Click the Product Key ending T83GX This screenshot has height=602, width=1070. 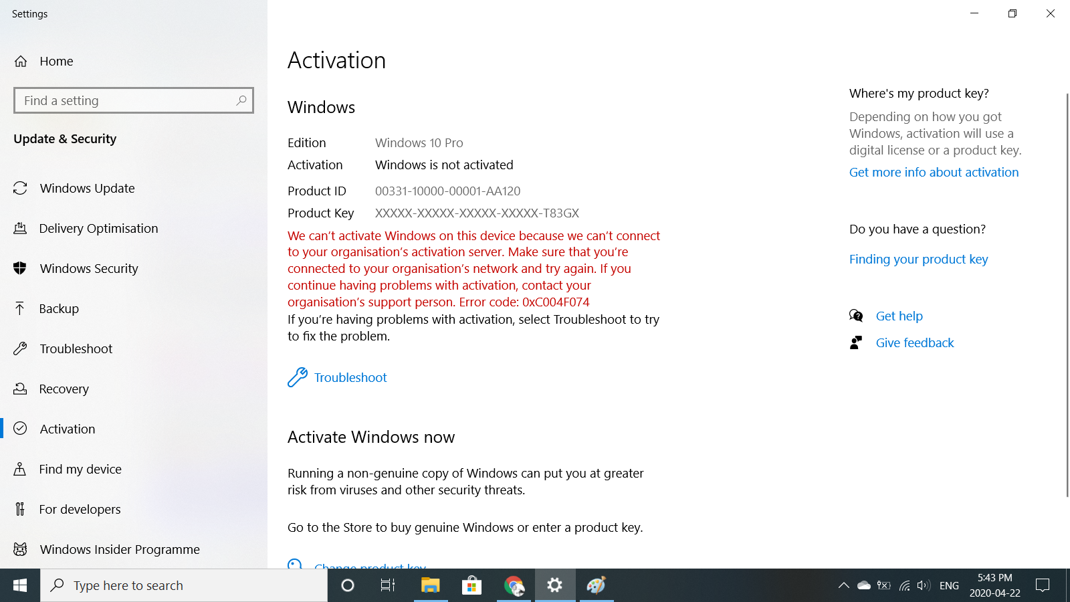point(477,213)
